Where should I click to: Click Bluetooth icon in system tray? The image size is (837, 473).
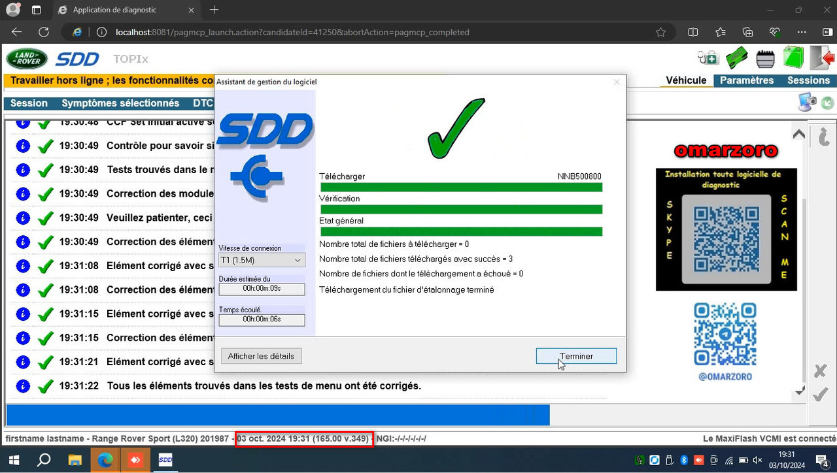click(683, 461)
